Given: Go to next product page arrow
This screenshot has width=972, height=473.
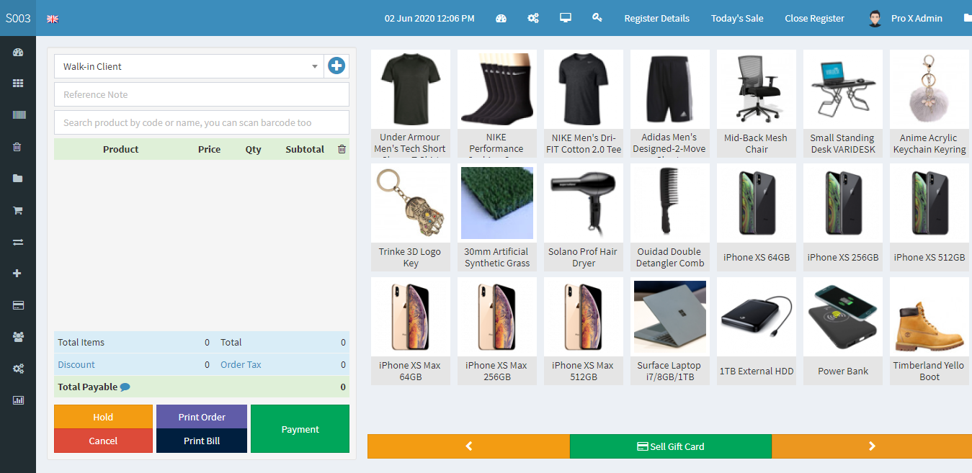Looking at the screenshot, I should click(872, 446).
